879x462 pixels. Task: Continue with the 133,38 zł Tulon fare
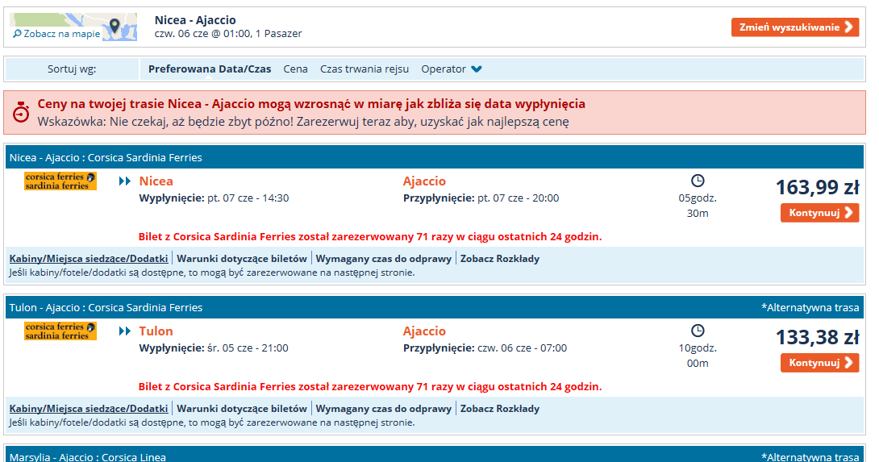pyautogui.click(x=819, y=363)
